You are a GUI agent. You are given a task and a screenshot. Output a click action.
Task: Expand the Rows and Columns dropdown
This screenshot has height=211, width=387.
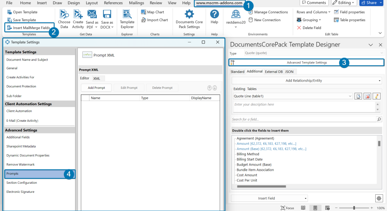[329, 12]
